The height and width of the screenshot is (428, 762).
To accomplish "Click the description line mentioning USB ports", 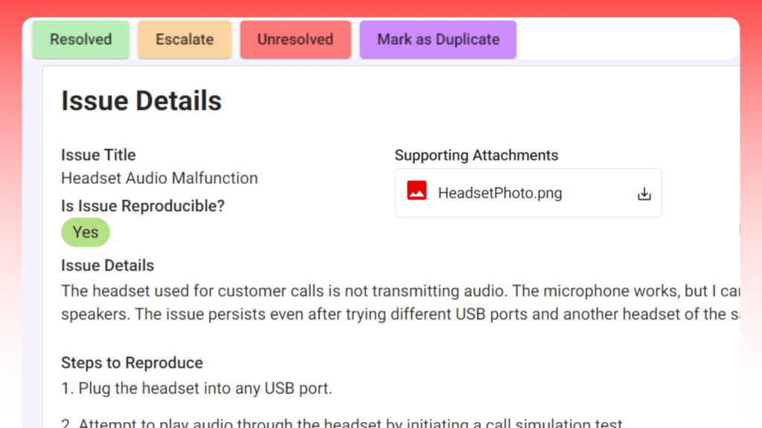I will (400, 314).
